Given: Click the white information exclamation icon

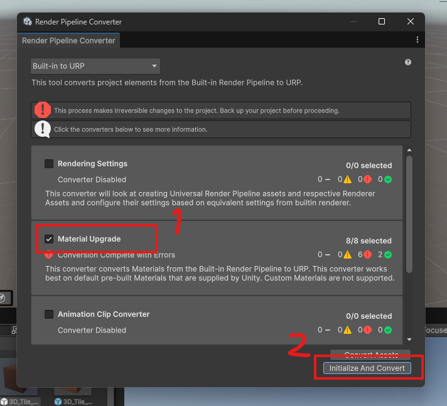Looking at the screenshot, I should 43,129.
